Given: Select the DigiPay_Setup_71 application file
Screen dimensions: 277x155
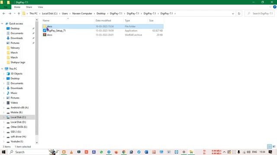Looking at the screenshot, I should [x=103, y=31].
